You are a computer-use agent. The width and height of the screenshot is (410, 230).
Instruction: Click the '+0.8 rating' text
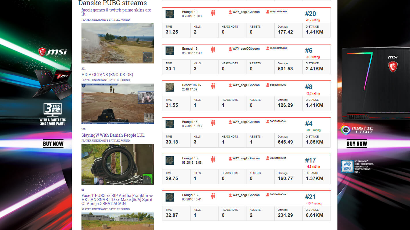pos(313,130)
